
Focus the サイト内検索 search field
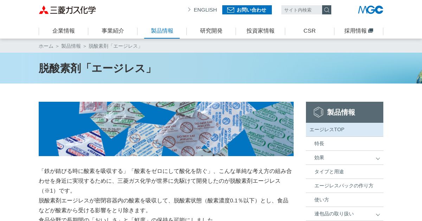click(302, 10)
